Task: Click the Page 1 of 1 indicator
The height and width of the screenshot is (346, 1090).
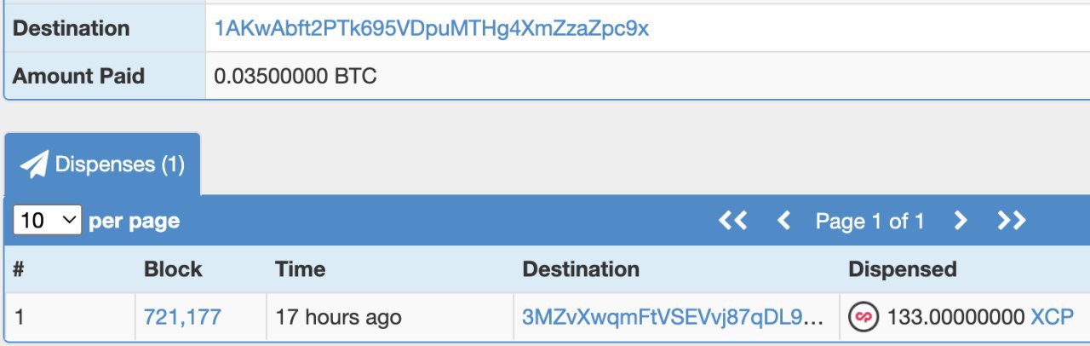Action: tap(869, 221)
